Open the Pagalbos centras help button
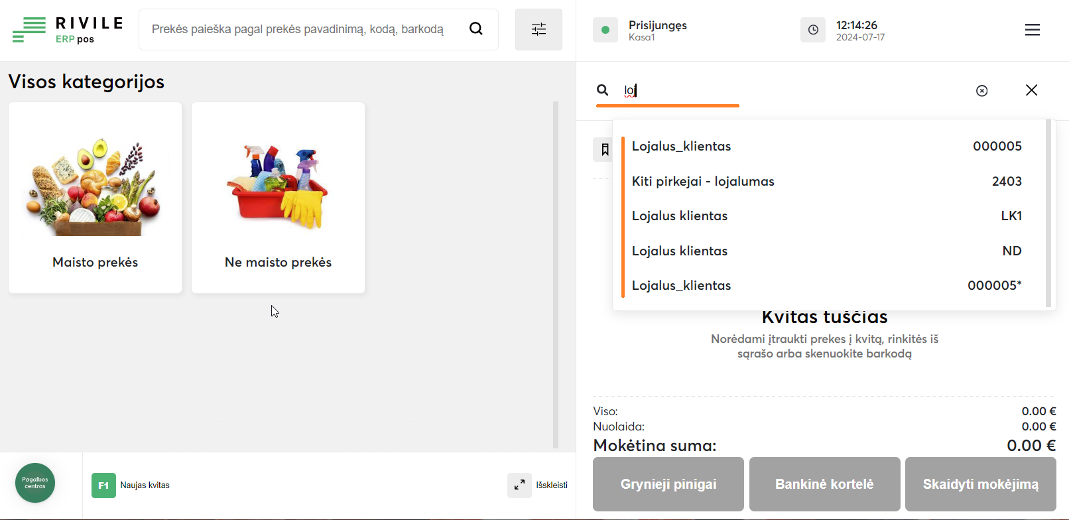This screenshot has height=520, width=1069. point(35,483)
